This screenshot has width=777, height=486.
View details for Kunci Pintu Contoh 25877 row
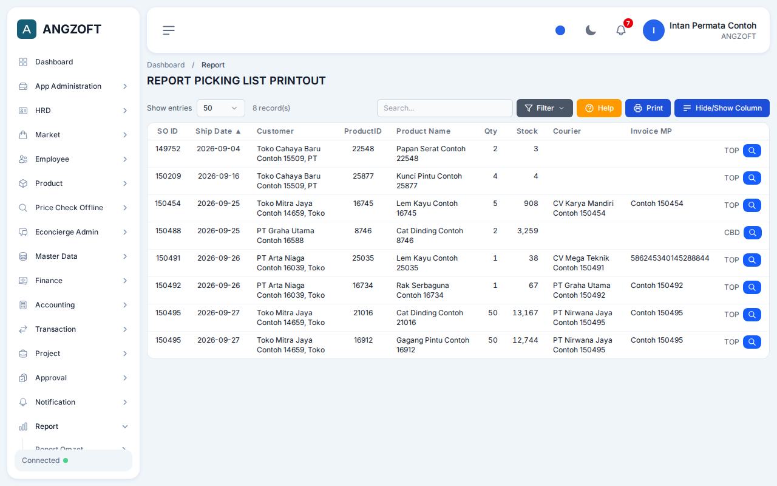click(752, 178)
